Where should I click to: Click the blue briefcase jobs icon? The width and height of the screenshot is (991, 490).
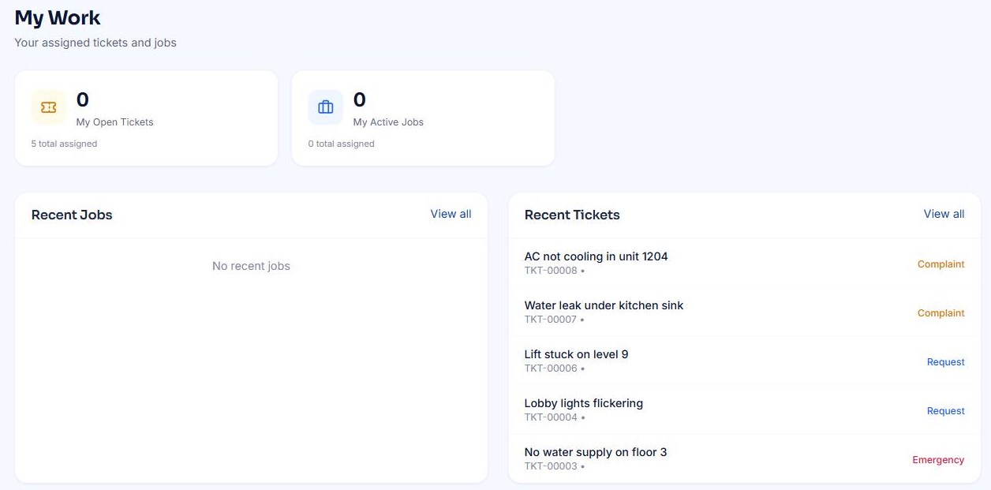coord(326,107)
